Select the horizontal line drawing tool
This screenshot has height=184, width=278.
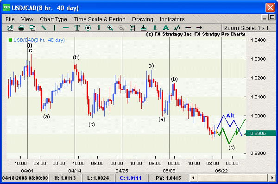[x=66, y=28]
